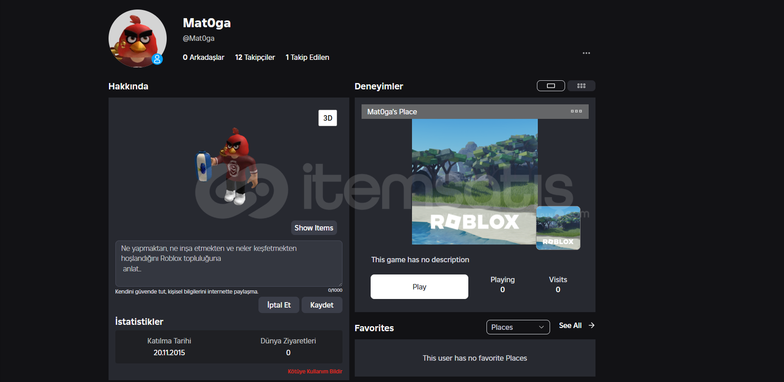This screenshot has width=784, height=382.
Task: Open the Places favorites dropdown
Action: click(518, 327)
